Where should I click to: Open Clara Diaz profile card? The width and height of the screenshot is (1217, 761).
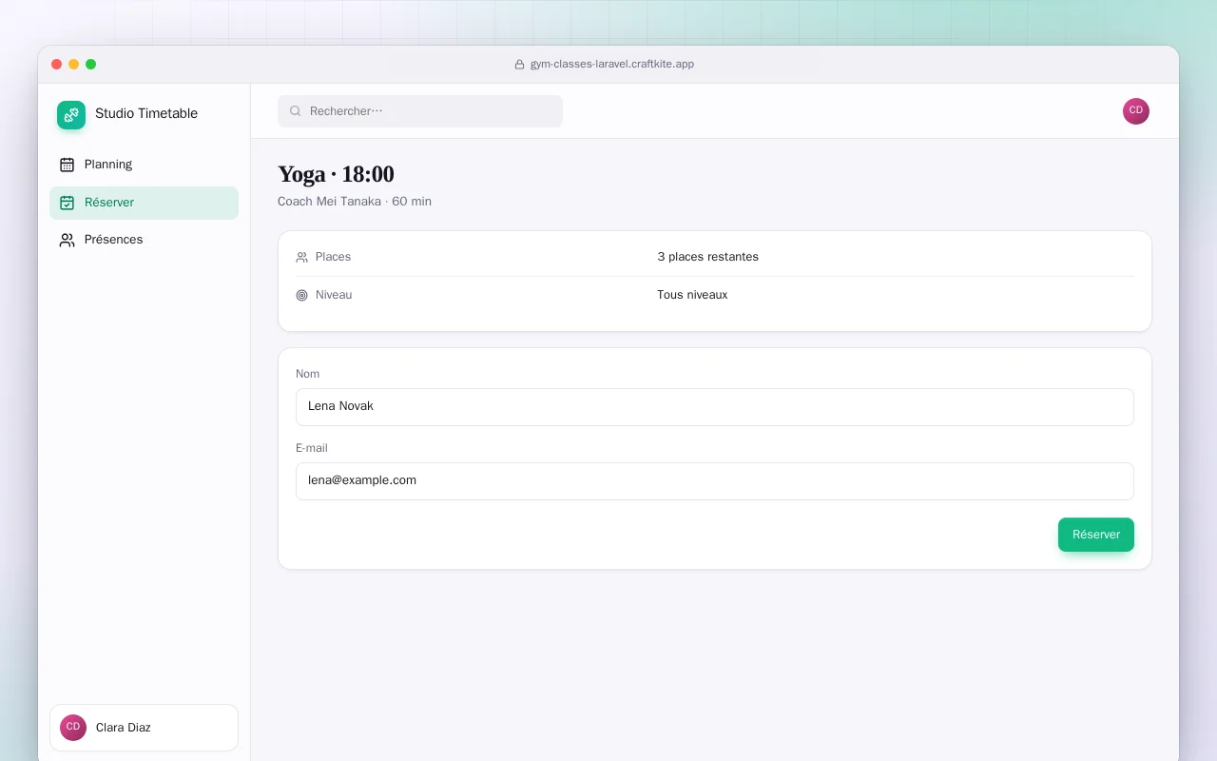click(x=144, y=728)
